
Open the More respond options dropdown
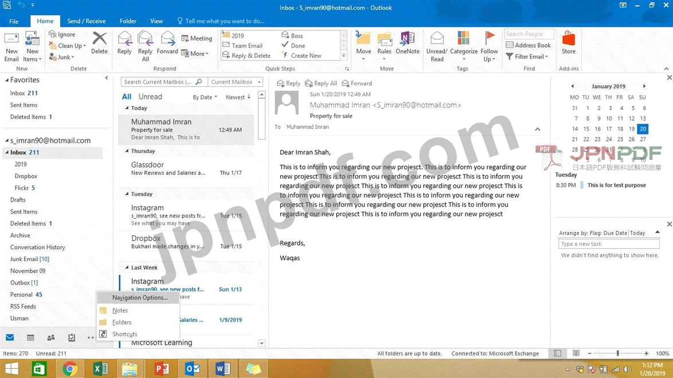[195, 54]
